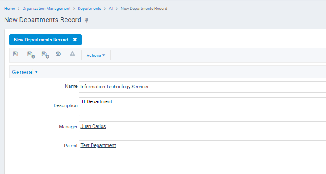Go to Home breadcrumb link
The width and height of the screenshot is (326, 174).
[9, 9]
